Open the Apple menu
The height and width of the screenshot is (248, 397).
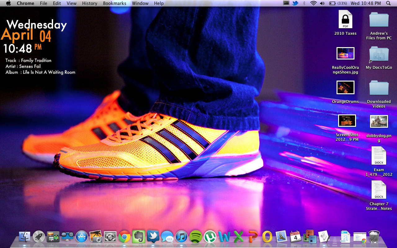point(8,3)
